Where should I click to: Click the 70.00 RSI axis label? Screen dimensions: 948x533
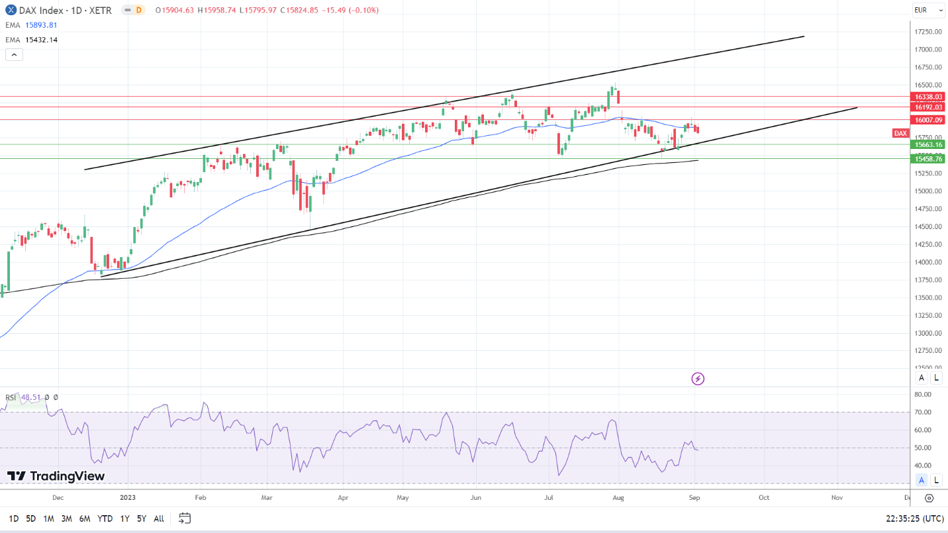pos(923,412)
